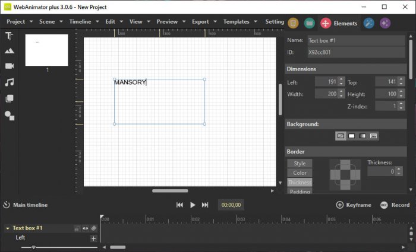416x252 pixels.
Task: Click the canvas vertical scrollbar thumb
Action: (280, 100)
